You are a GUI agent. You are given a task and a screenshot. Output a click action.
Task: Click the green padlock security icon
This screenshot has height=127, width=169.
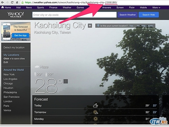pyautogui.click(x=23, y=2)
